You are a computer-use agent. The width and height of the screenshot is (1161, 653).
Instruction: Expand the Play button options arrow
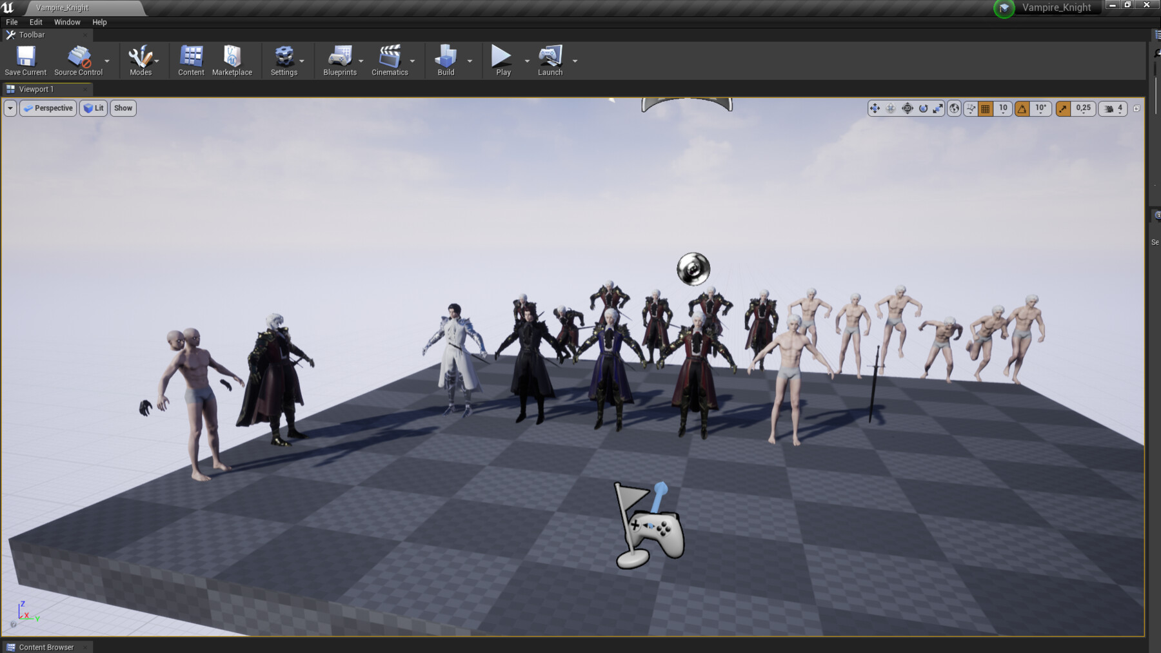click(526, 60)
